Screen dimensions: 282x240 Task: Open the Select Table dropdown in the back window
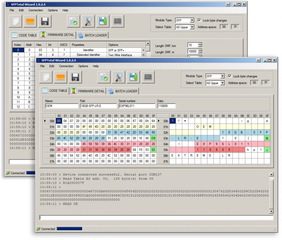coord(192,27)
